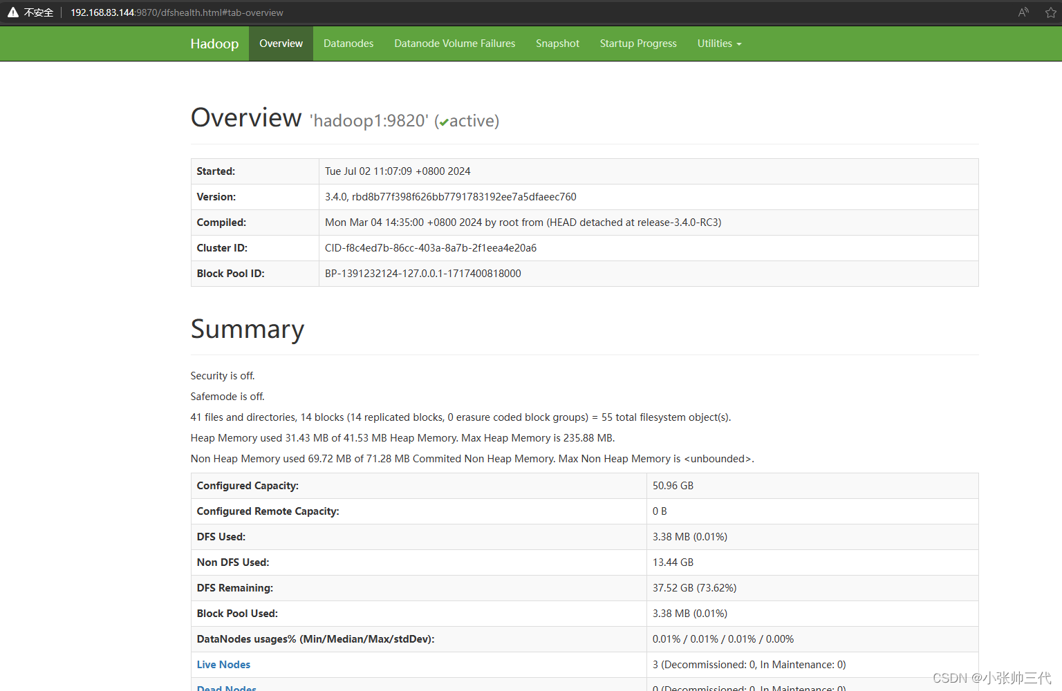The height and width of the screenshot is (691, 1062).
Task: Select the Cluster ID value
Action: click(431, 248)
